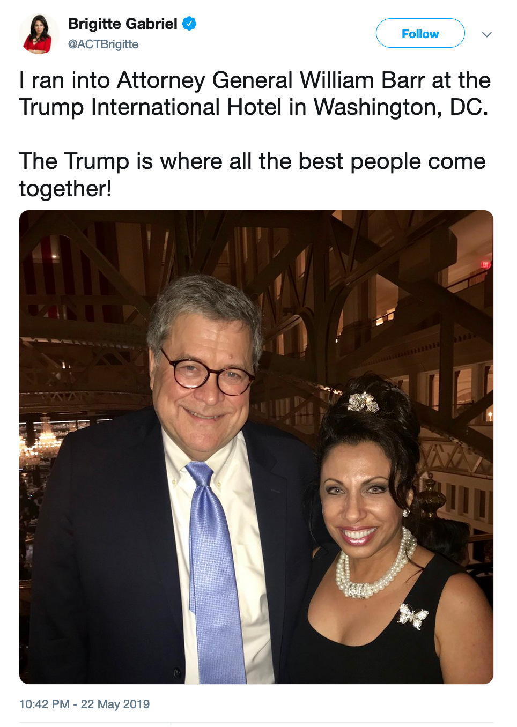
Task: Open the 10:42 PM tweet timestamp
Action: (x=44, y=704)
